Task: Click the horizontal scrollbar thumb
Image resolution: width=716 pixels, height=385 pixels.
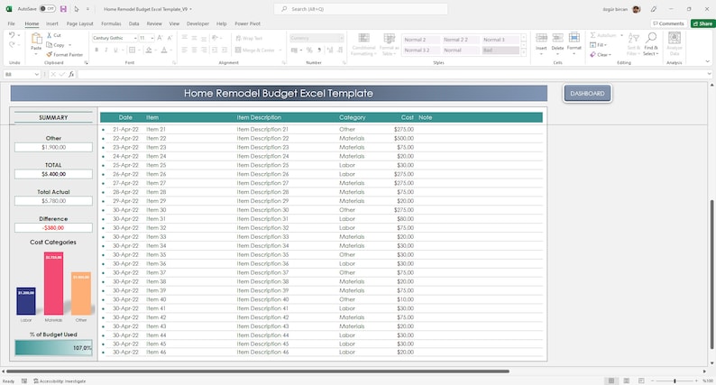Action: 258,371
